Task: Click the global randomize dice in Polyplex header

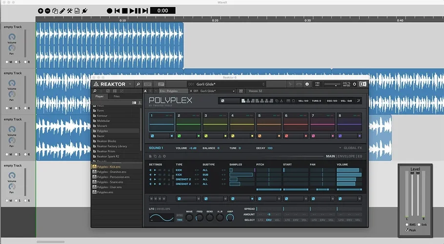Action: pyautogui.click(x=223, y=101)
